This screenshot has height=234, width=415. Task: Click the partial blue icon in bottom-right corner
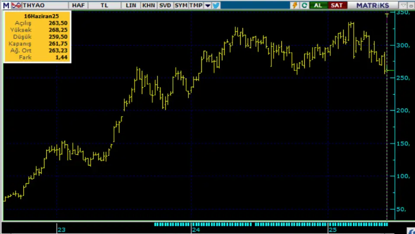pyautogui.click(x=412, y=231)
